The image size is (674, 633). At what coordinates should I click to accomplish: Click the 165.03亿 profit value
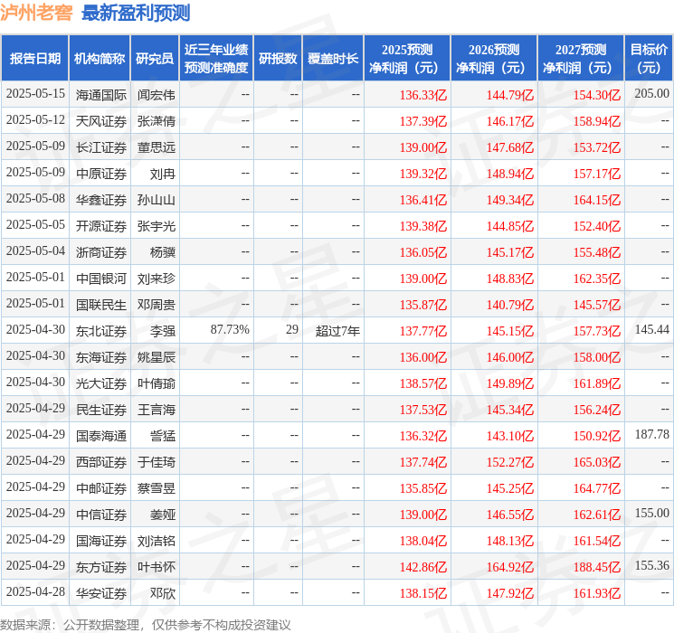596,462
